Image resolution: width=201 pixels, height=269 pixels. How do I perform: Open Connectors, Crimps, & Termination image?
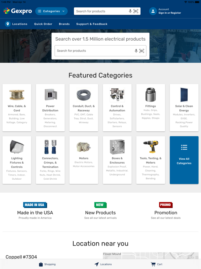(x=50, y=147)
